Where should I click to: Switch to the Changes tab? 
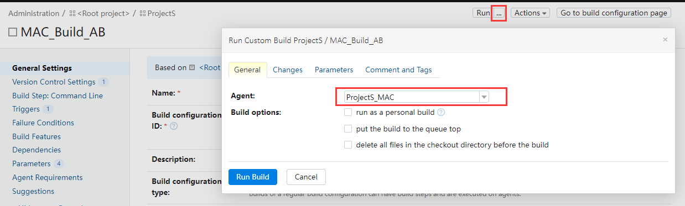coord(288,70)
